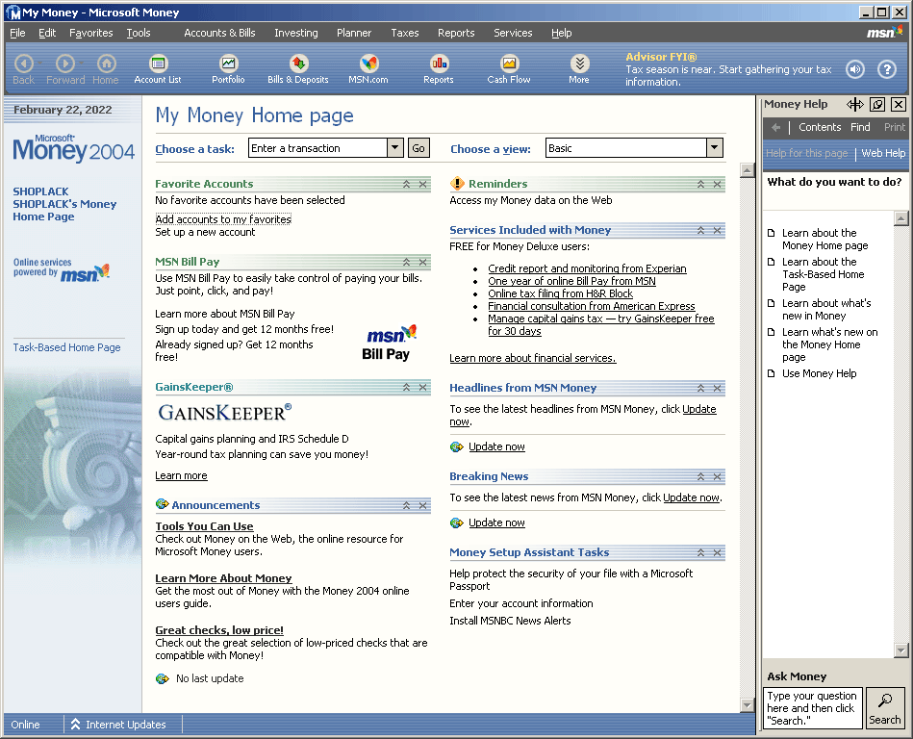Click Credit report and monitoring from Experian
The width and height of the screenshot is (913, 739).
point(587,268)
